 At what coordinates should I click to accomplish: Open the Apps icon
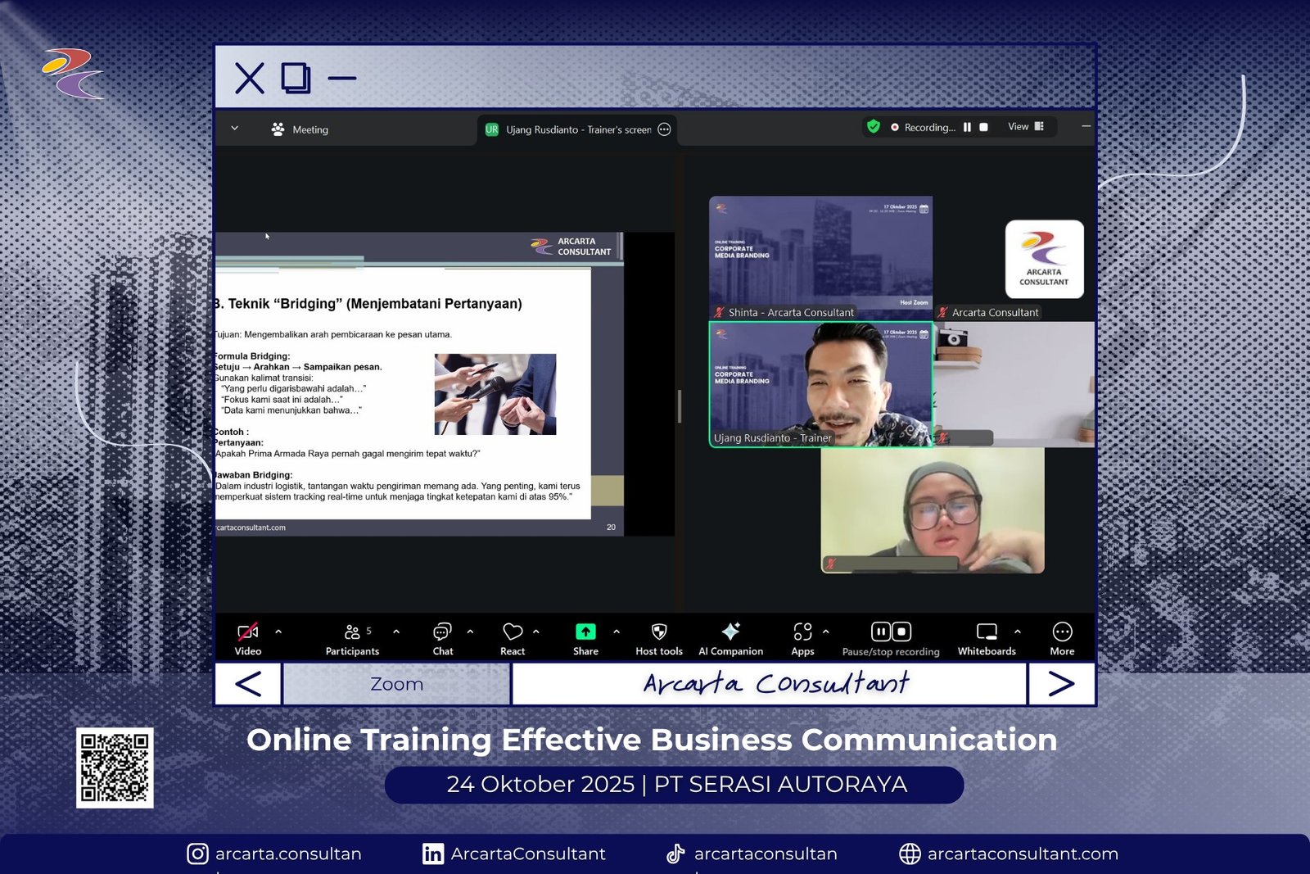[x=802, y=638]
